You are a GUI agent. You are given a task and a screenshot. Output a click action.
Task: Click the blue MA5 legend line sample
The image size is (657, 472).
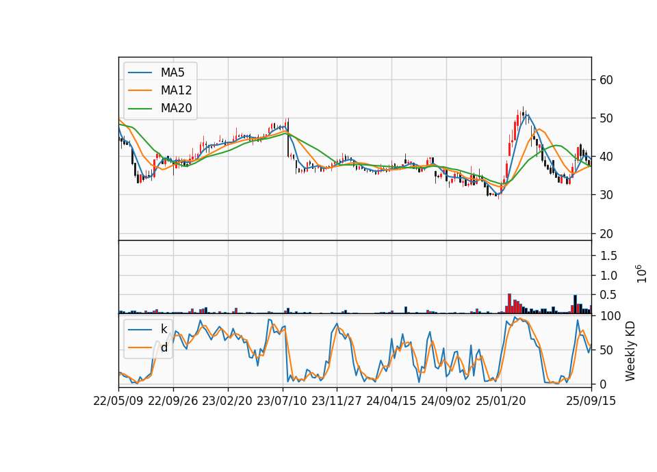140,73
